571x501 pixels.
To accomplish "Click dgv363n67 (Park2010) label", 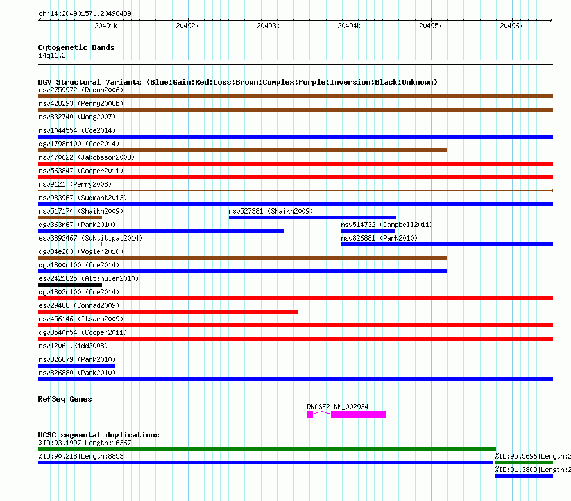I will point(77,225).
